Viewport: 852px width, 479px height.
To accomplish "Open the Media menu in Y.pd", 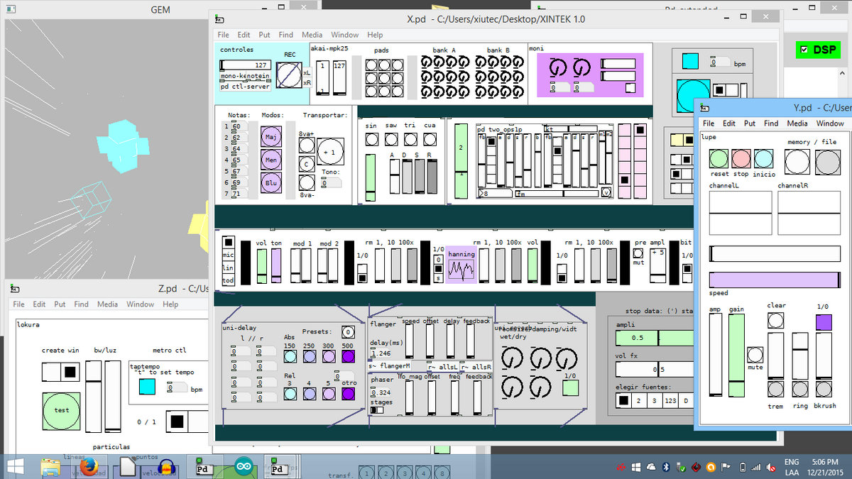I will tap(797, 123).
